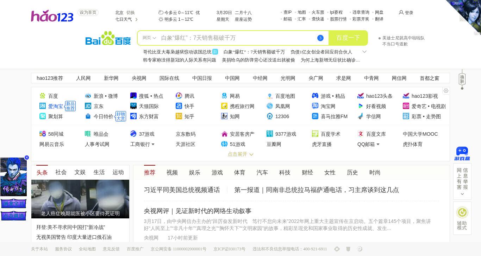Click the 搜狐 site icon
This screenshot has width=481, height=256.
coord(133,96)
